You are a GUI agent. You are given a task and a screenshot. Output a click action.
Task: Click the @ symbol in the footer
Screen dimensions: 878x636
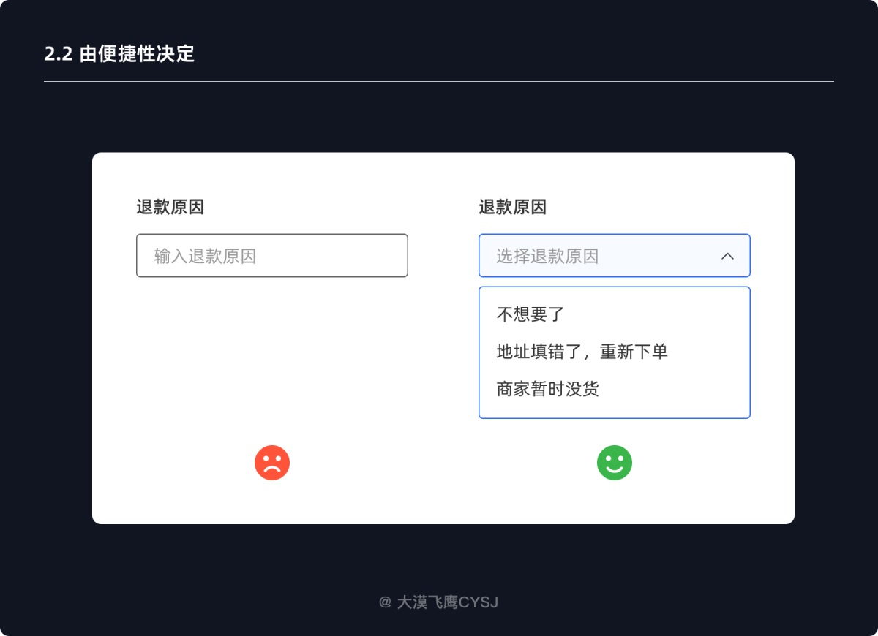[x=385, y=602]
